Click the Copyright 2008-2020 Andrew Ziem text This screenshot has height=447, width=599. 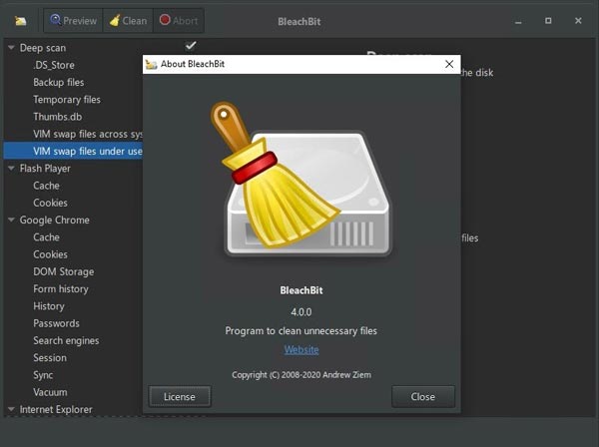click(301, 375)
